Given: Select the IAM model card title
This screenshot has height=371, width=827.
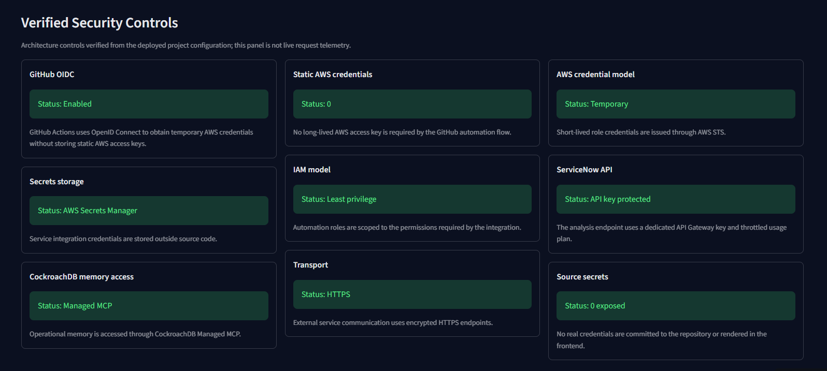Looking at the screenshot, I should (x=312, y=170).
